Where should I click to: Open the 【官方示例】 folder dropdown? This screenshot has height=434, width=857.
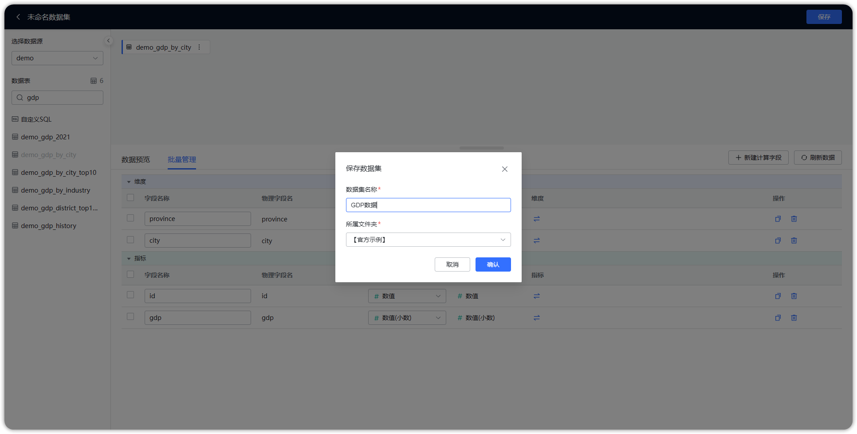click(428, 240)
